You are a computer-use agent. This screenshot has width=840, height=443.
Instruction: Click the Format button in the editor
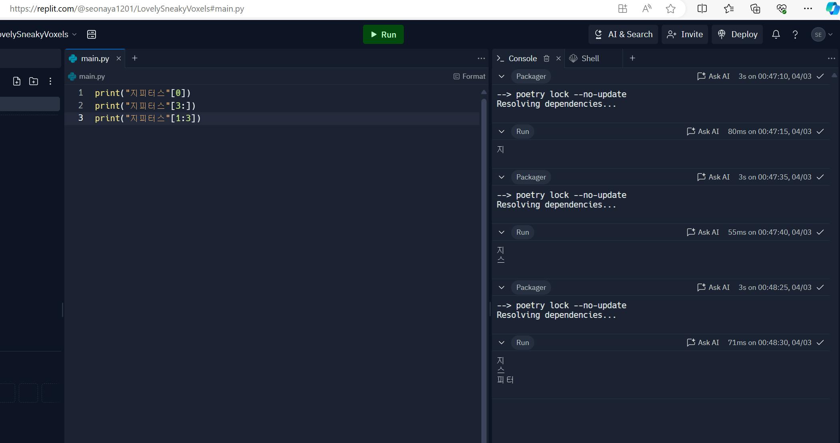(469, 76)
